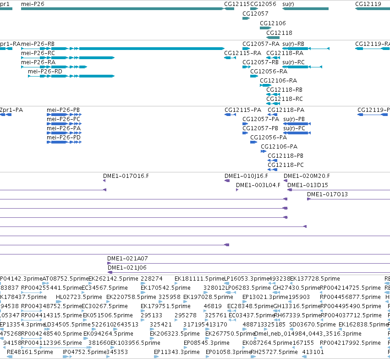
Task: Click the su(r) gene bar
Action: click(305, 9)
